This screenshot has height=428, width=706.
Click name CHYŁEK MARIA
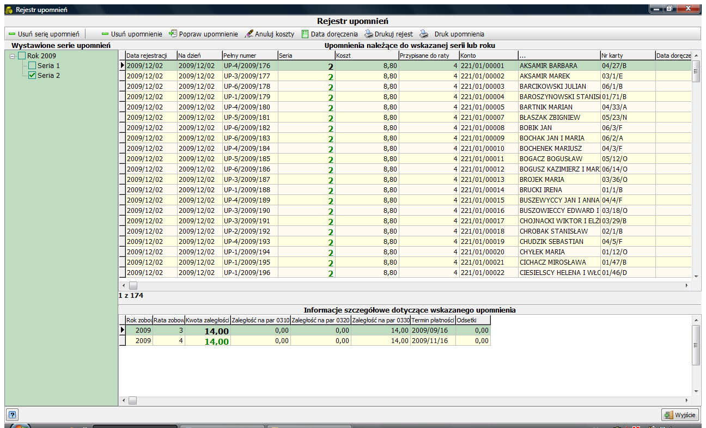pos(543,252)
